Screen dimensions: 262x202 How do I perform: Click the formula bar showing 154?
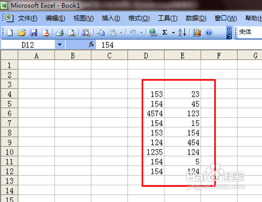179,45
